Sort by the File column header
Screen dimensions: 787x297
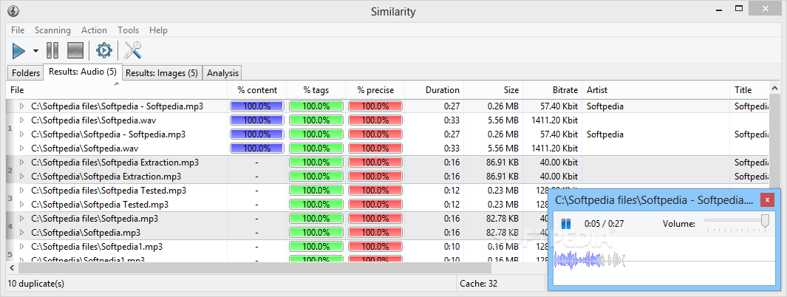coord(117,90)
